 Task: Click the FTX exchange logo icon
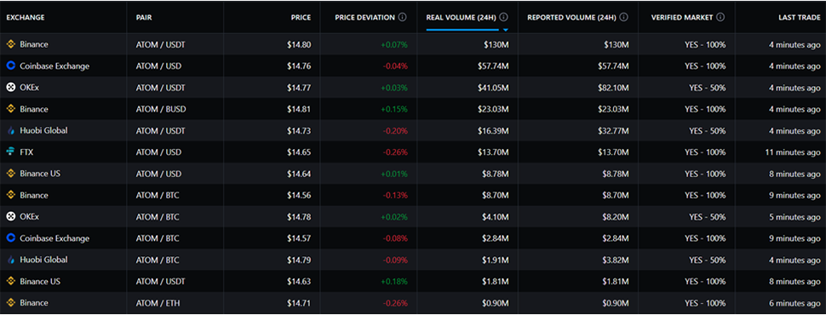pos(10,152)
